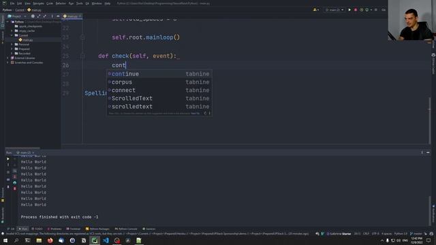Open the user account dropdown in the toolbar

click(316, 10)
